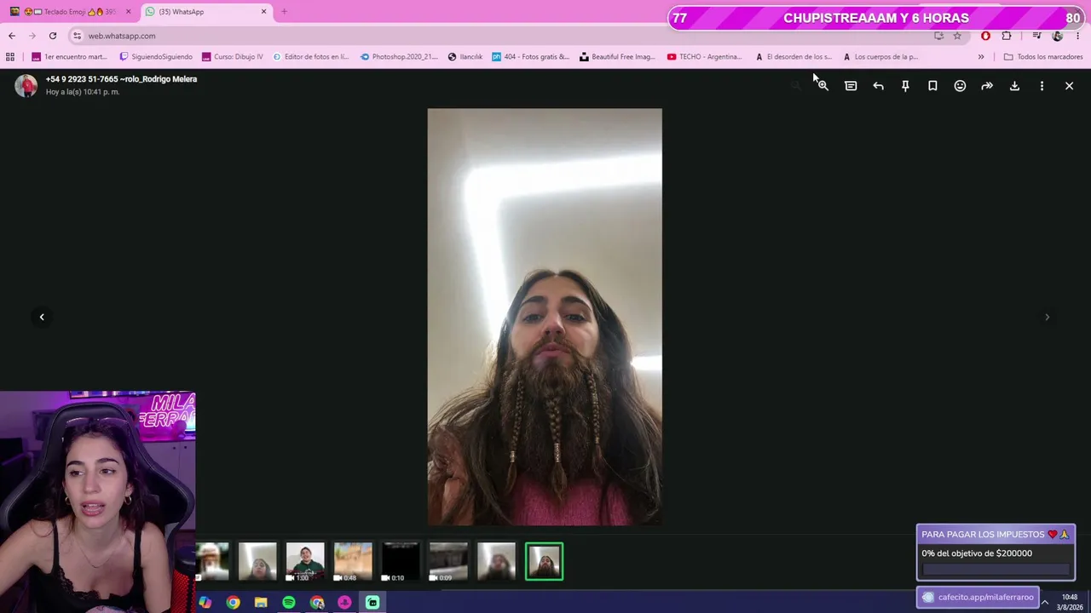Reply to this photo message
Image resolution: width=1091 pixels, height=613 pixels.
(x=878, y=86)
